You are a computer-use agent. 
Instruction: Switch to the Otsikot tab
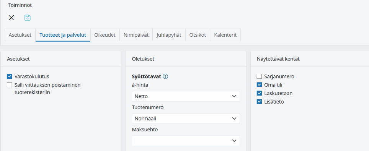pos(198,35)
